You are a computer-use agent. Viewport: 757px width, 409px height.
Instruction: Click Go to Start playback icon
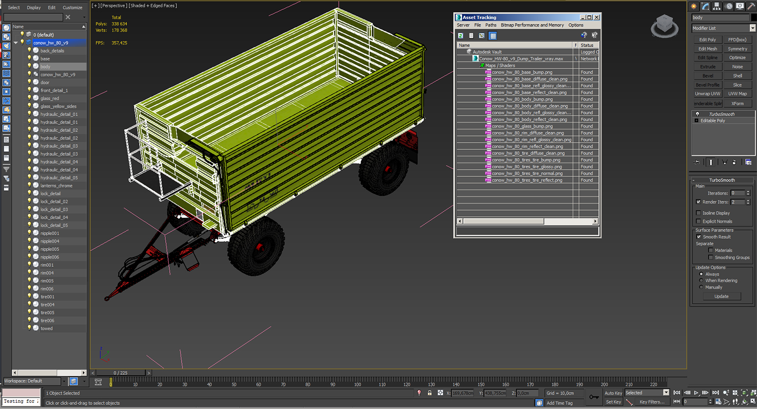click(x=677, y=393)
